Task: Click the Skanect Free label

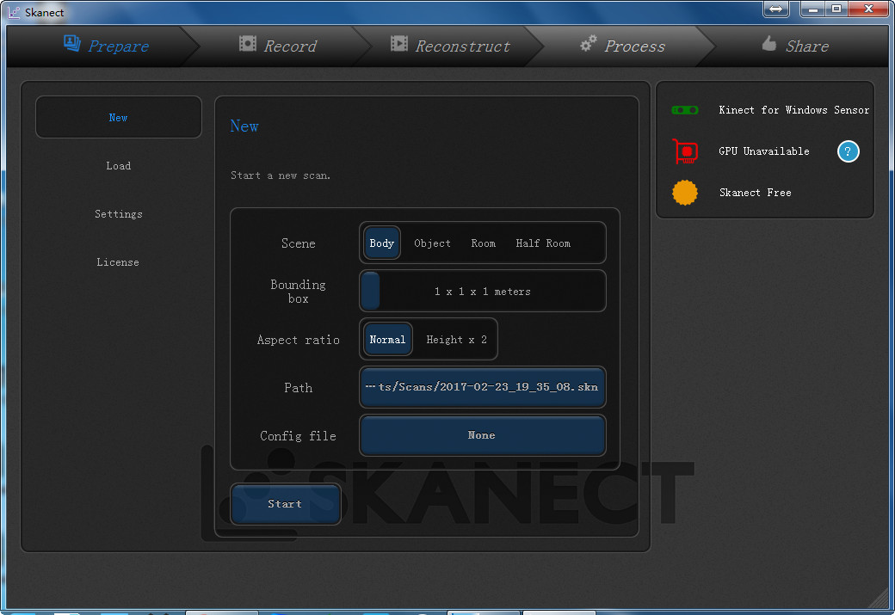Action: (756, 193)
